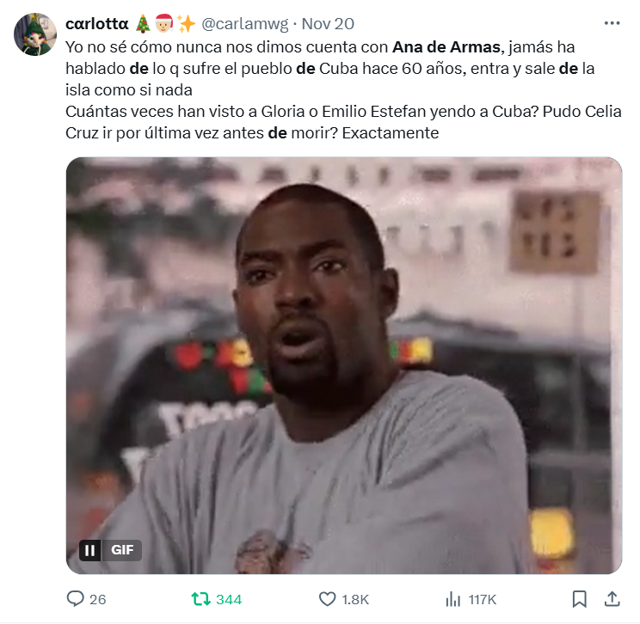The image size is (640, 624).
Task: Bookmark this tweet with the bookmark icon
Action: (579, 599)
